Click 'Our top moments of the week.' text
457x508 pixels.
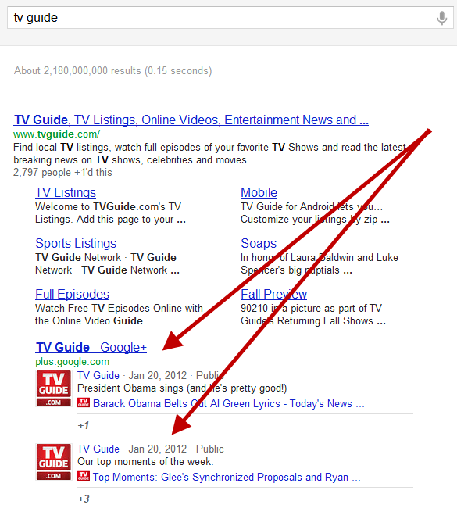point(145,461)
